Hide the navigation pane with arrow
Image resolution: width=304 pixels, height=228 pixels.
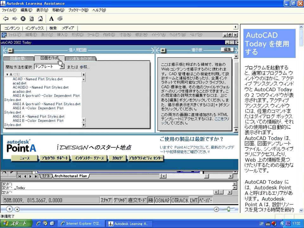236,27
